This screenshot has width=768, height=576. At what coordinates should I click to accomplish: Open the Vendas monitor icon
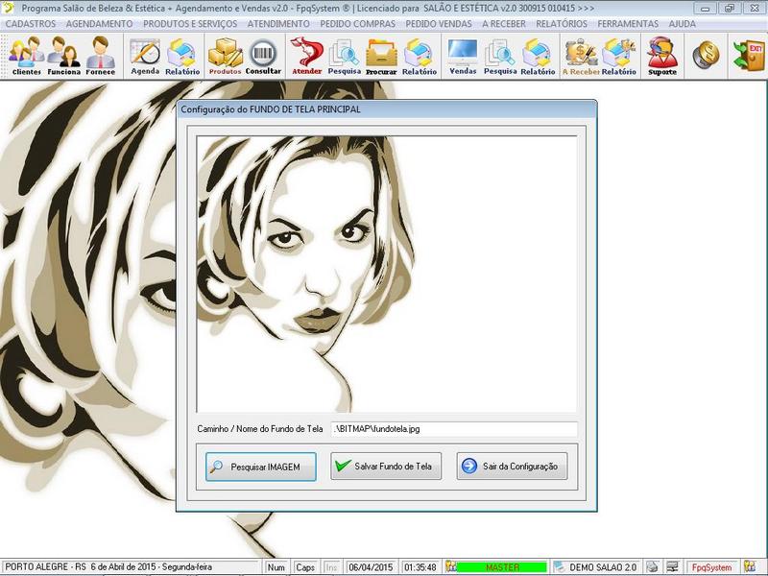(463, 56)
